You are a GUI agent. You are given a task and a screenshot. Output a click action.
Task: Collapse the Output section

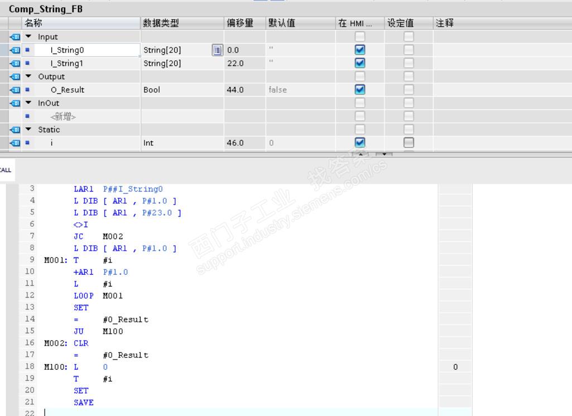(x=28, y=76)
